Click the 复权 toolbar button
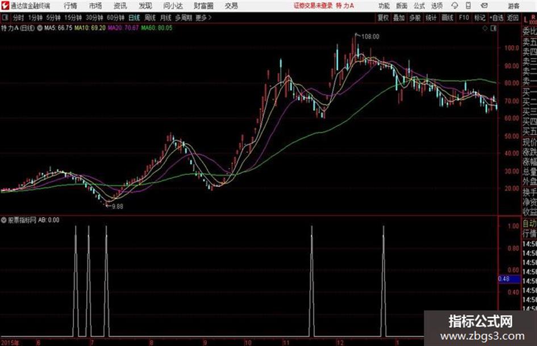Screen dimensions: 537x346 [x=383, y=18]
